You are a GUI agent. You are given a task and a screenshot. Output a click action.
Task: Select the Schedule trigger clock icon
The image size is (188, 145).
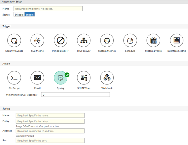130,41
